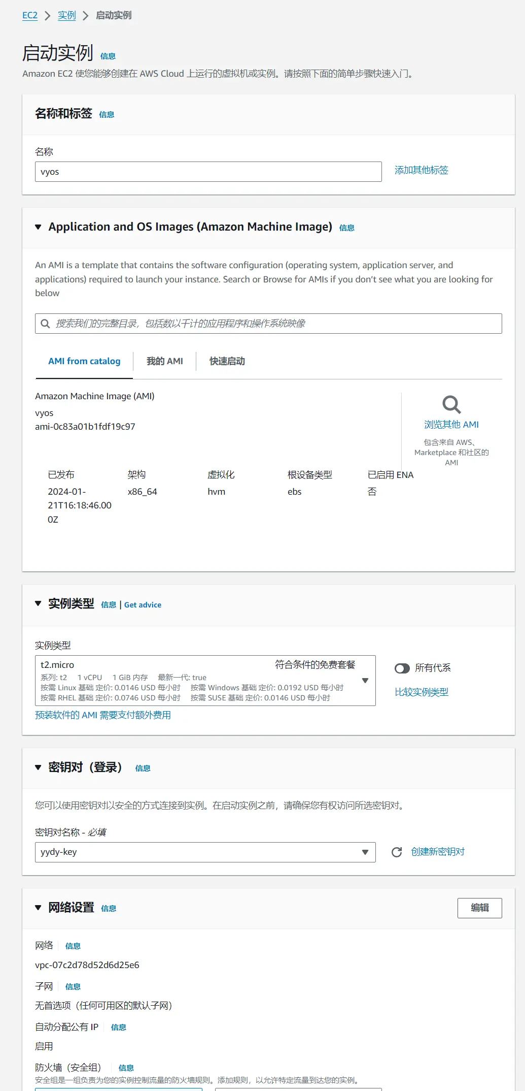Toggle the 所有代系 switch
The height and width of the screenshot is (1091, 525).
click(x=402, y=668)
